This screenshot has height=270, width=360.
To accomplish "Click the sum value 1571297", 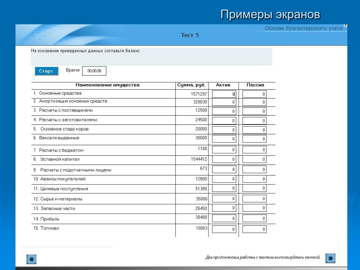I will pyautogui.click(x=199, y=94).
